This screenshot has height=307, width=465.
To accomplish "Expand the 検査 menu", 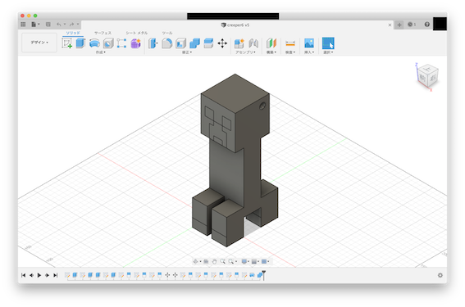I will [290, 52].
